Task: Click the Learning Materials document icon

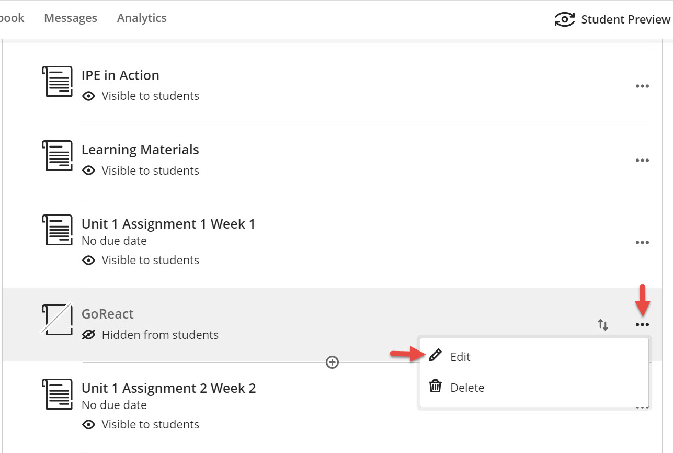Action: [57, 155]
